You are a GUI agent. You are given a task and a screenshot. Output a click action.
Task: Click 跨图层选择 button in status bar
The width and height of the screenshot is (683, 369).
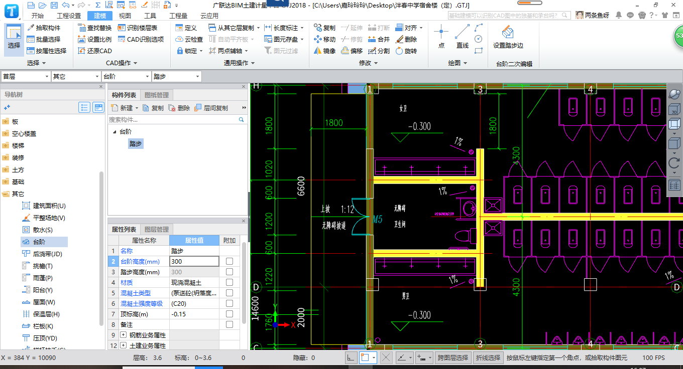(453, 357)
